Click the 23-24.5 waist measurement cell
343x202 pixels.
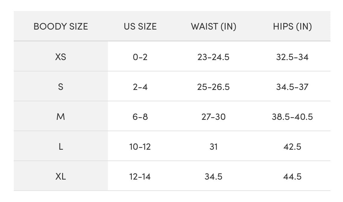(x=213, y=57)
